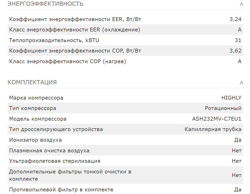Click the Капиллярная трубка value

pos(213,129)
